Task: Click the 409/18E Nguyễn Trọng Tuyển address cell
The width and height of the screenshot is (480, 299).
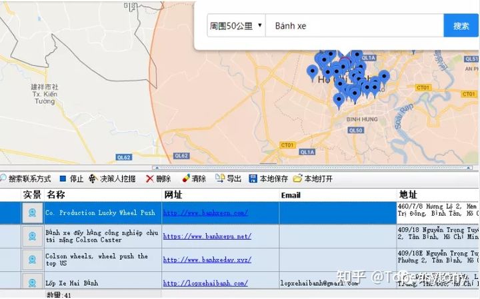Action: tap(438, 260)
